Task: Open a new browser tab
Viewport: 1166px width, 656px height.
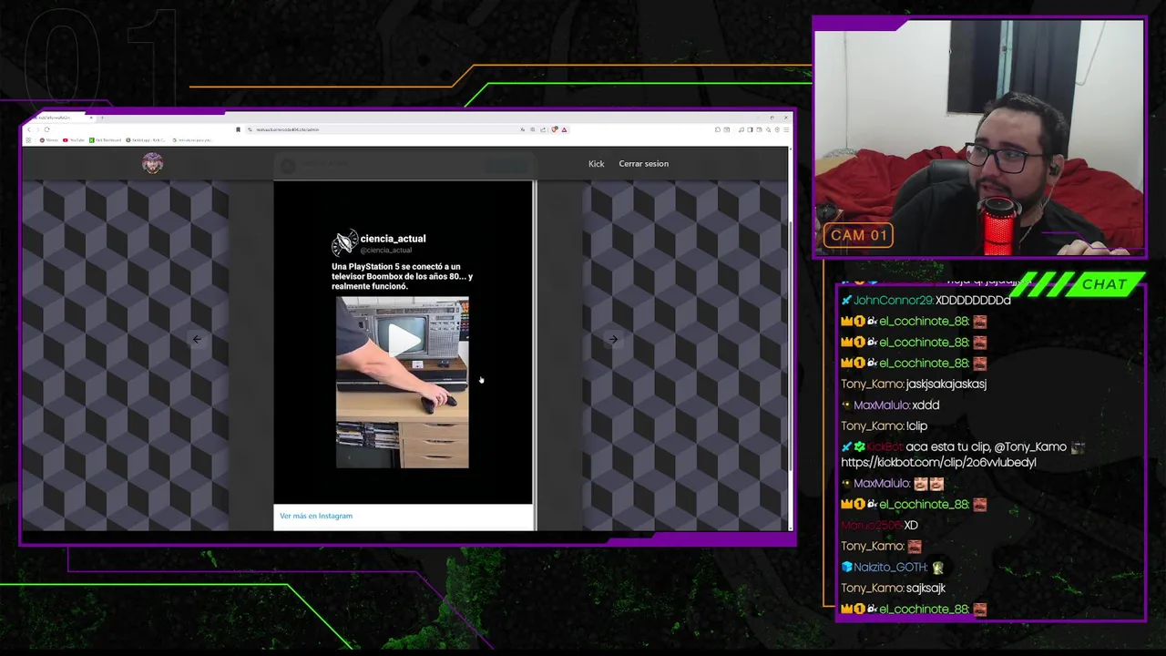Action: [x=102, y=118]
